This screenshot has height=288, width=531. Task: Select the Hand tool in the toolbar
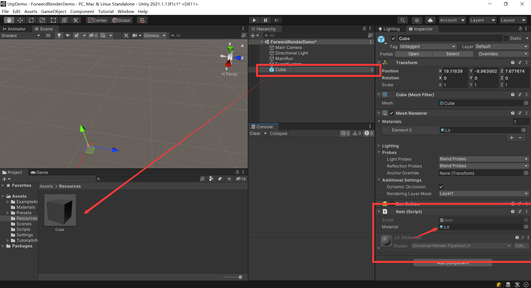tap(9, 20)
